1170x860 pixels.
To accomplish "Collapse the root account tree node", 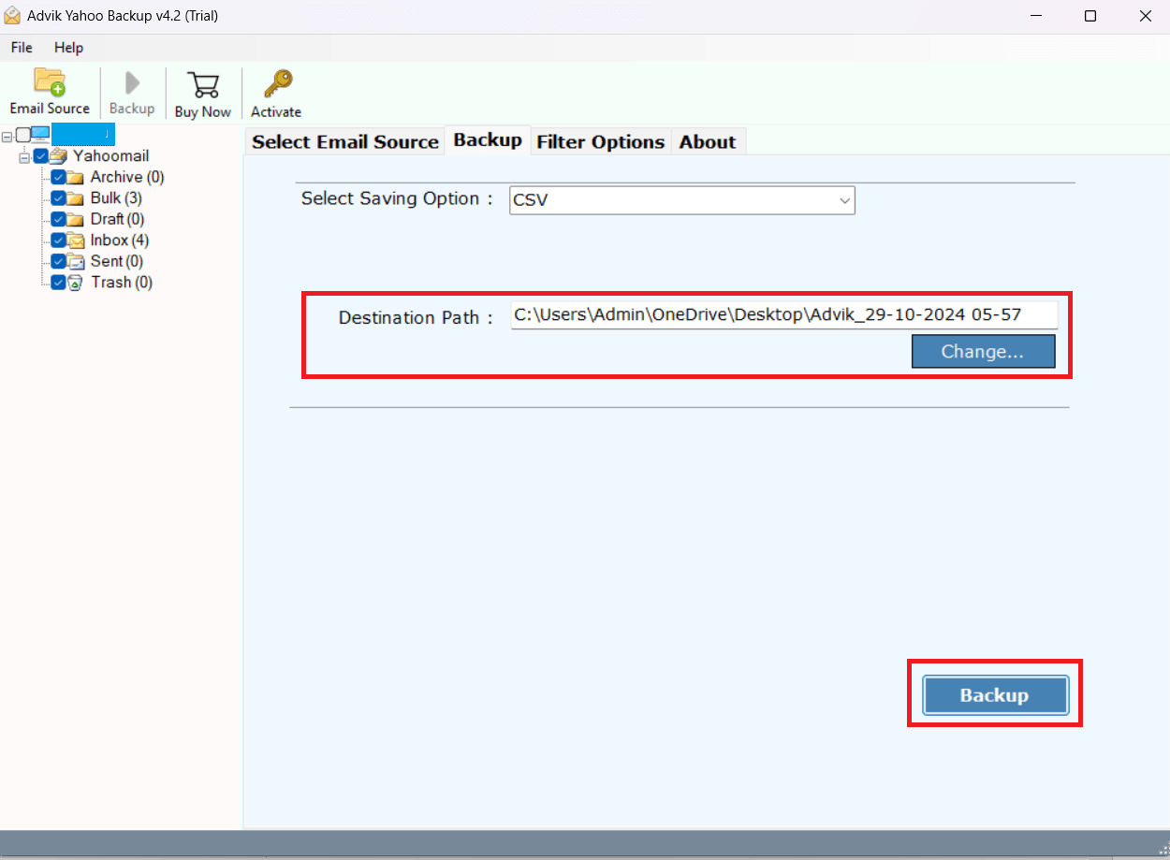I will click(x=7, y=136).
